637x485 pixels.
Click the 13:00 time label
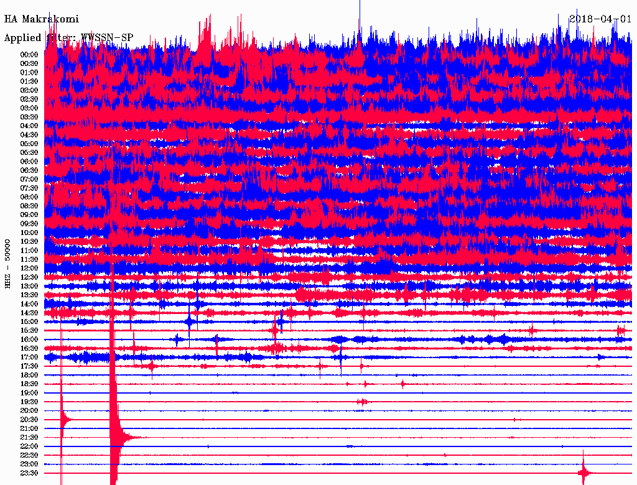(x=29, y=287)
